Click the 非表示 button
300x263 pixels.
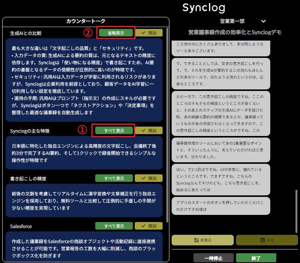pyautogui.click(x=203, y=240)
